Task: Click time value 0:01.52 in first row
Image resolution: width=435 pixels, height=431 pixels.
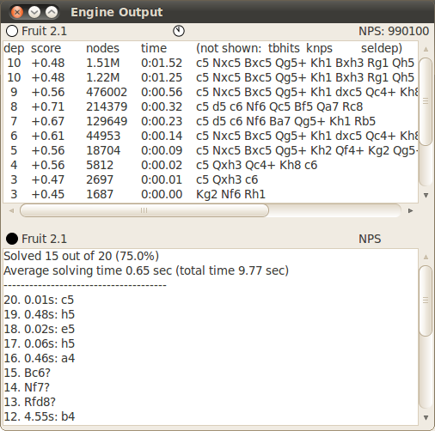Action: [x=162, y=63]
